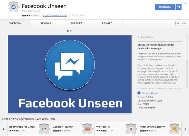The height and width of the screenshot is (136, 189).
Task: Switch to the Reviews tab
Action: [46, 23]
